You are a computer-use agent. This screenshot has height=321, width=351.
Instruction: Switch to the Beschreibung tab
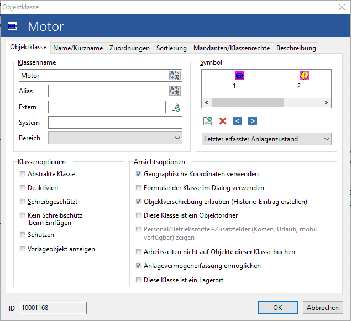click(296, 48)
